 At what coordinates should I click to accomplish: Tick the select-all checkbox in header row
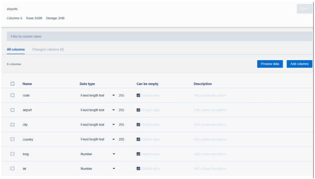(12, 84)
